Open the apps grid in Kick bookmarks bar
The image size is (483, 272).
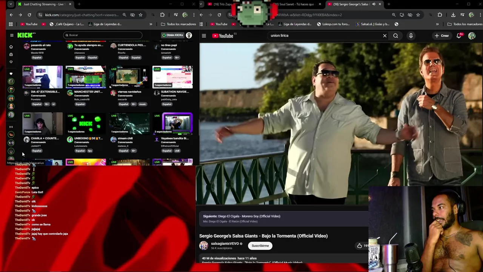[x=11, y=24]
